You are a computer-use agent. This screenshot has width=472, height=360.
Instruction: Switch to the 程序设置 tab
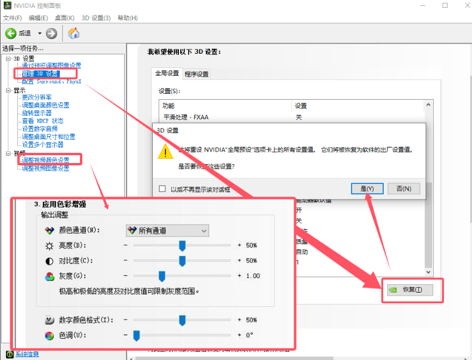pos(196,74)
